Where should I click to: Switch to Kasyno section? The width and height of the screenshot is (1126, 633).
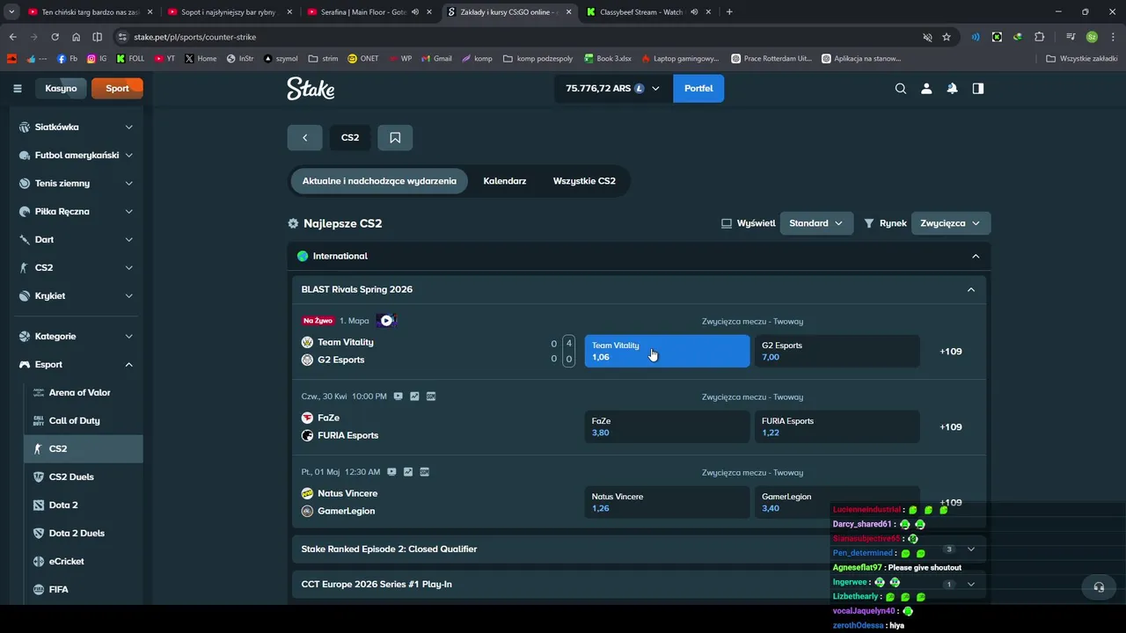[61, 88]
